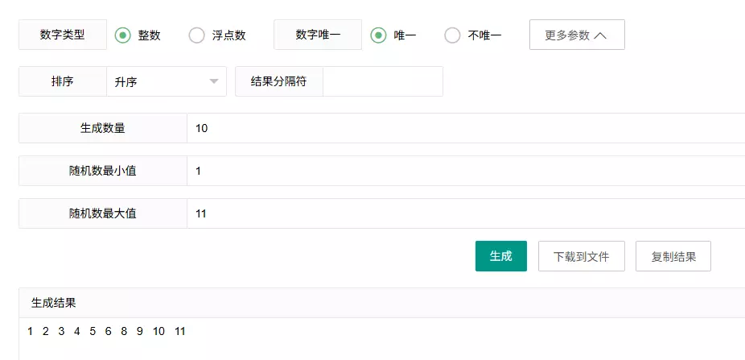Select the 浮点数 radio button
The width and height of the screenshot is (745, 360).
(196, 35)
